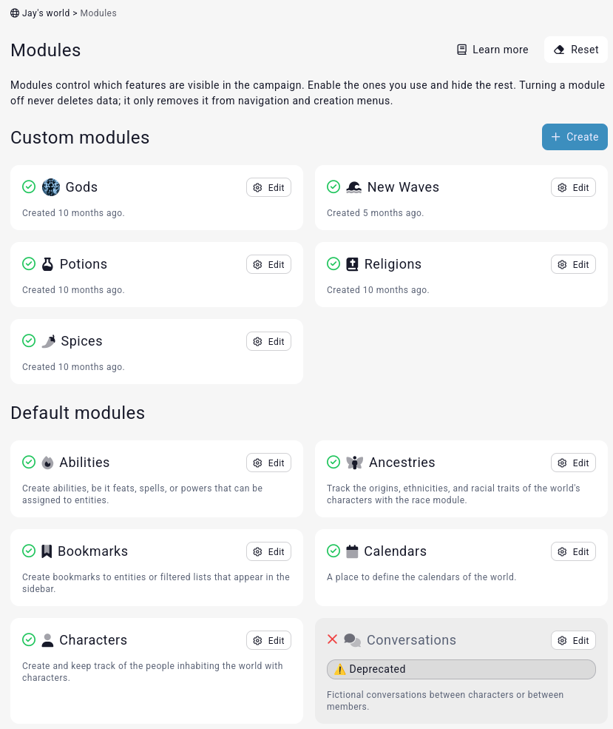
Task: Click the Conversations chat bubbles icon
Action: [x=353, y=640]
